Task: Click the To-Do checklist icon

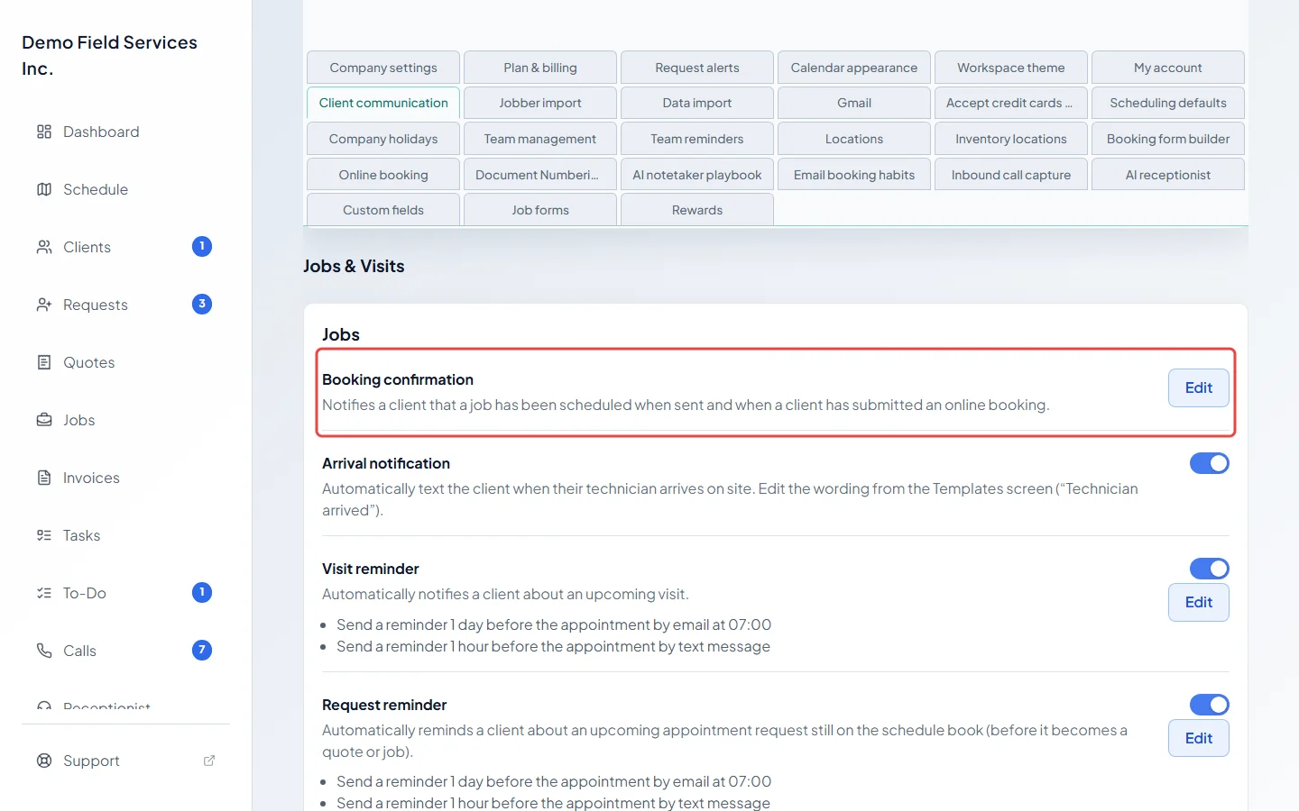Action: 44,593
